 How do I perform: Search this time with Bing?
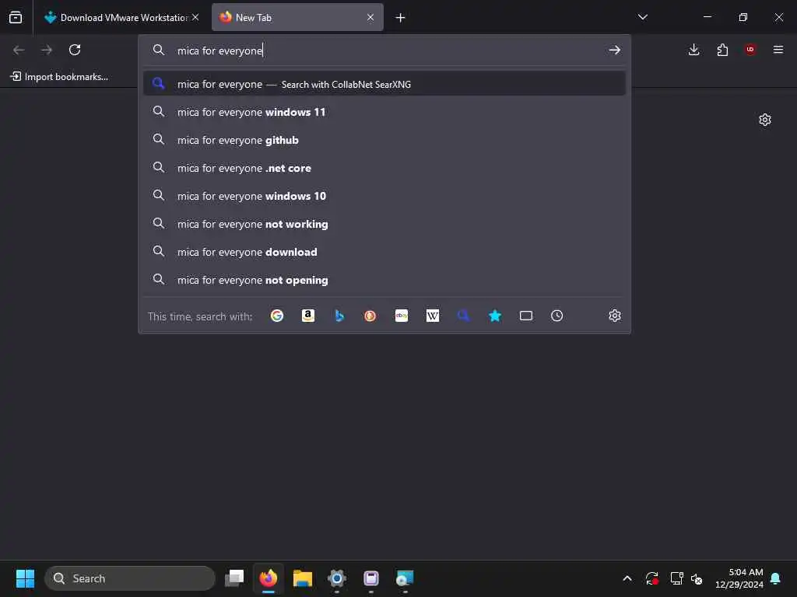pos(339,316)
